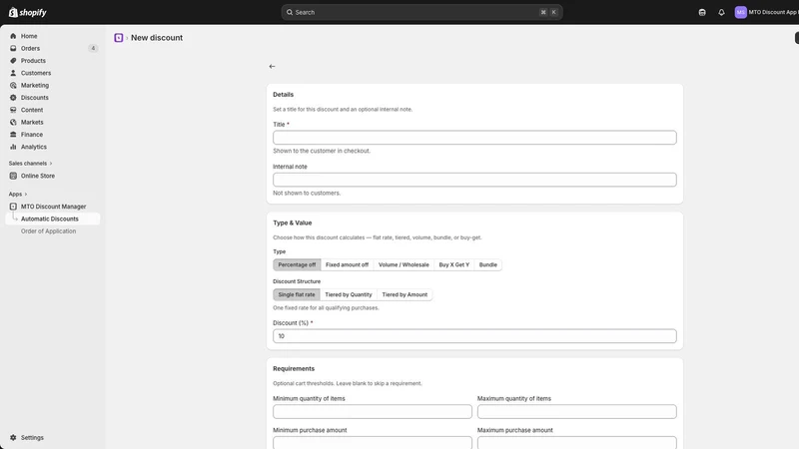Image resolution: width=799 pixels, height=449 pixels.
Task: Click the Marketing target icon
Action: [x=13, y=85]
